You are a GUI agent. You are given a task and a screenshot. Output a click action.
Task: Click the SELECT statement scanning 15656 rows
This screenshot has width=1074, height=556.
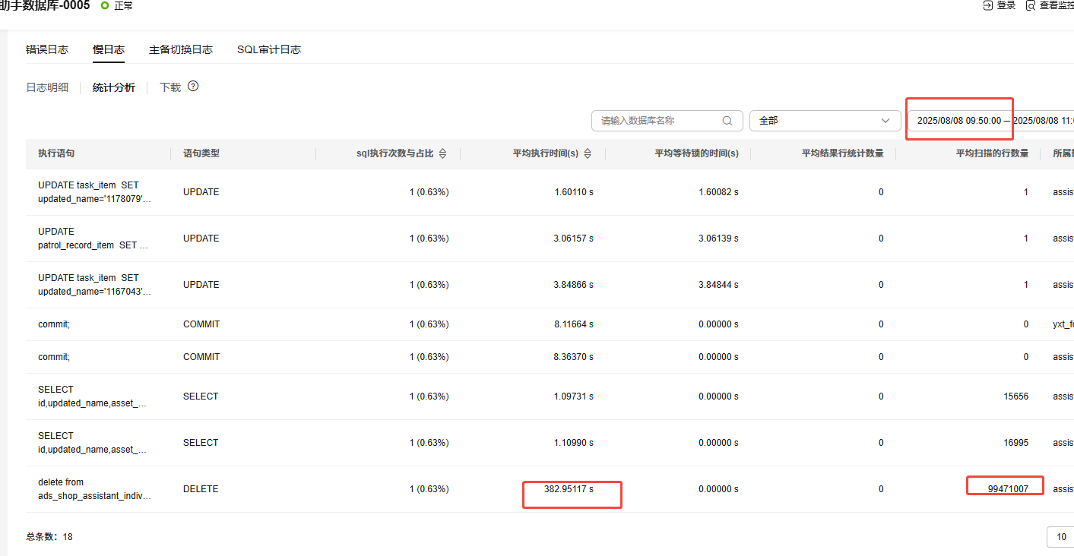pos(92,396)
